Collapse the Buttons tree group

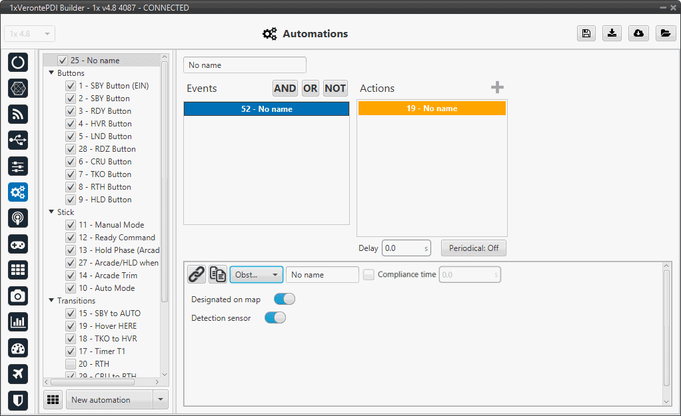point(51,73)
